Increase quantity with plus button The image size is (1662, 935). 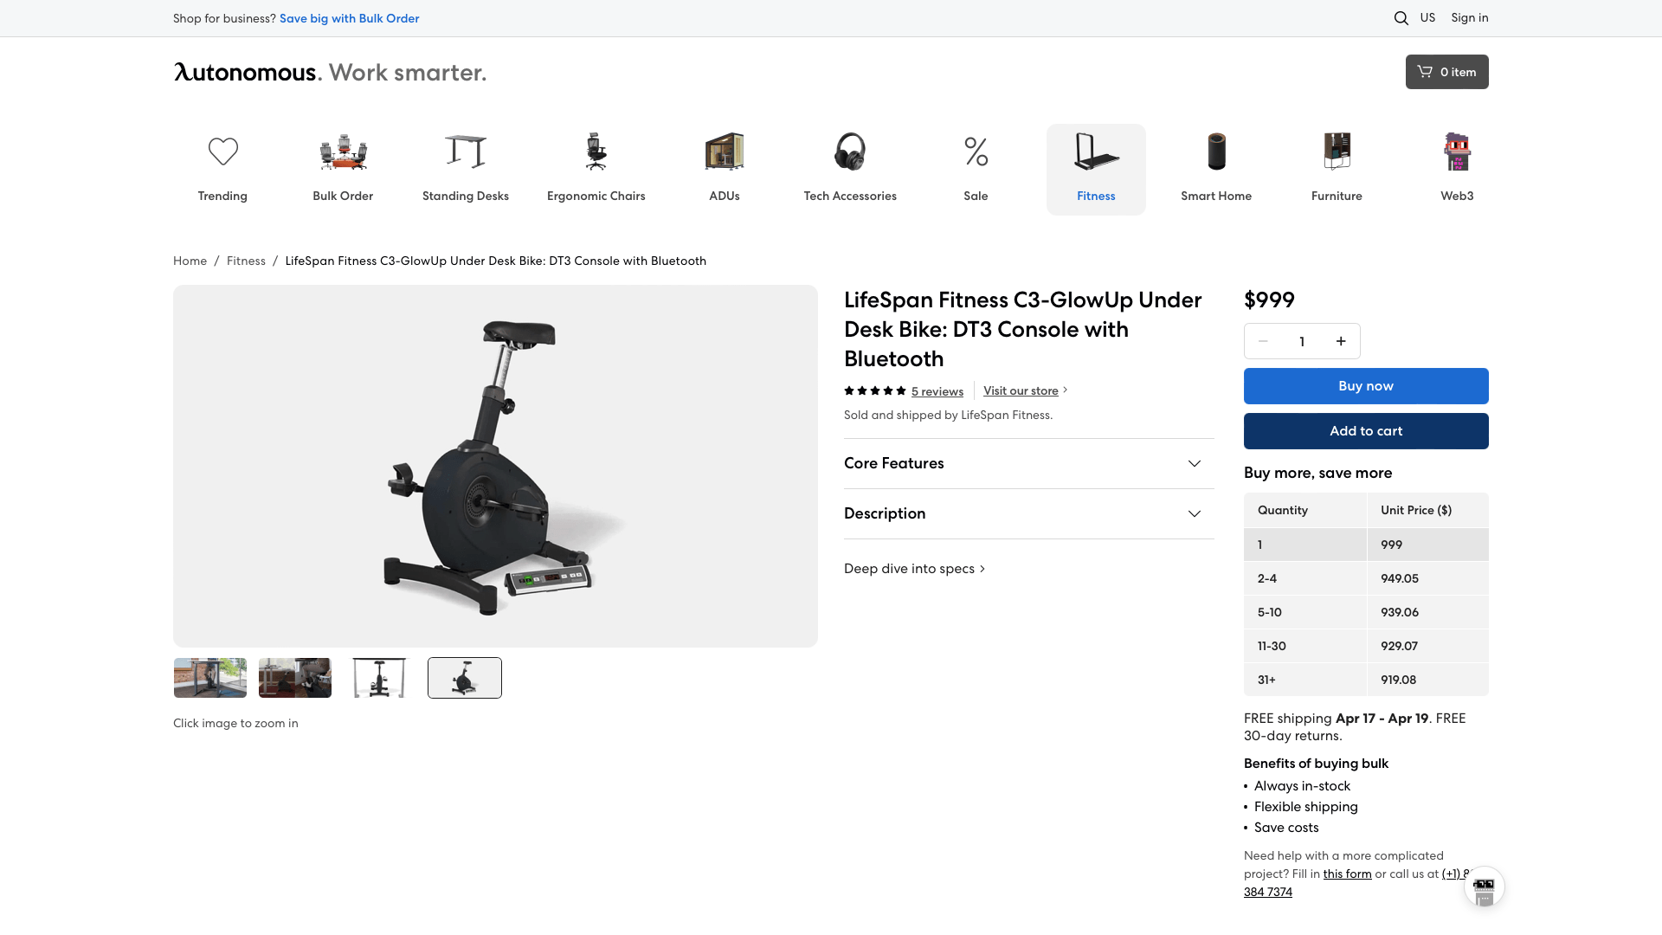(x=1341, y=341)
